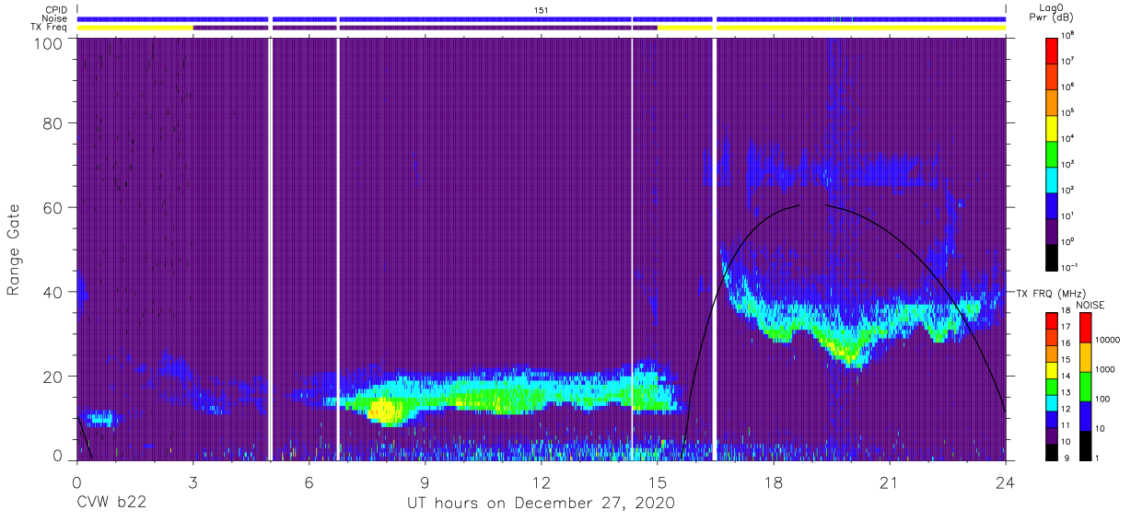Click the 'Lag0 Pwr (dB)' colorbar title
Screen dimensions: 1131x522
pyautogui.click(x=1053, y=12)
